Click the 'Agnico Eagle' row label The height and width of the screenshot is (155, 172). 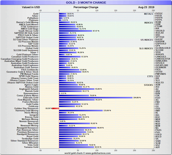[31, 85]
